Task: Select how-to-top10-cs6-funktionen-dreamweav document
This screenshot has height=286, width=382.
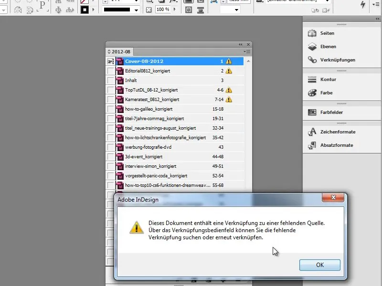Action: 180,185
